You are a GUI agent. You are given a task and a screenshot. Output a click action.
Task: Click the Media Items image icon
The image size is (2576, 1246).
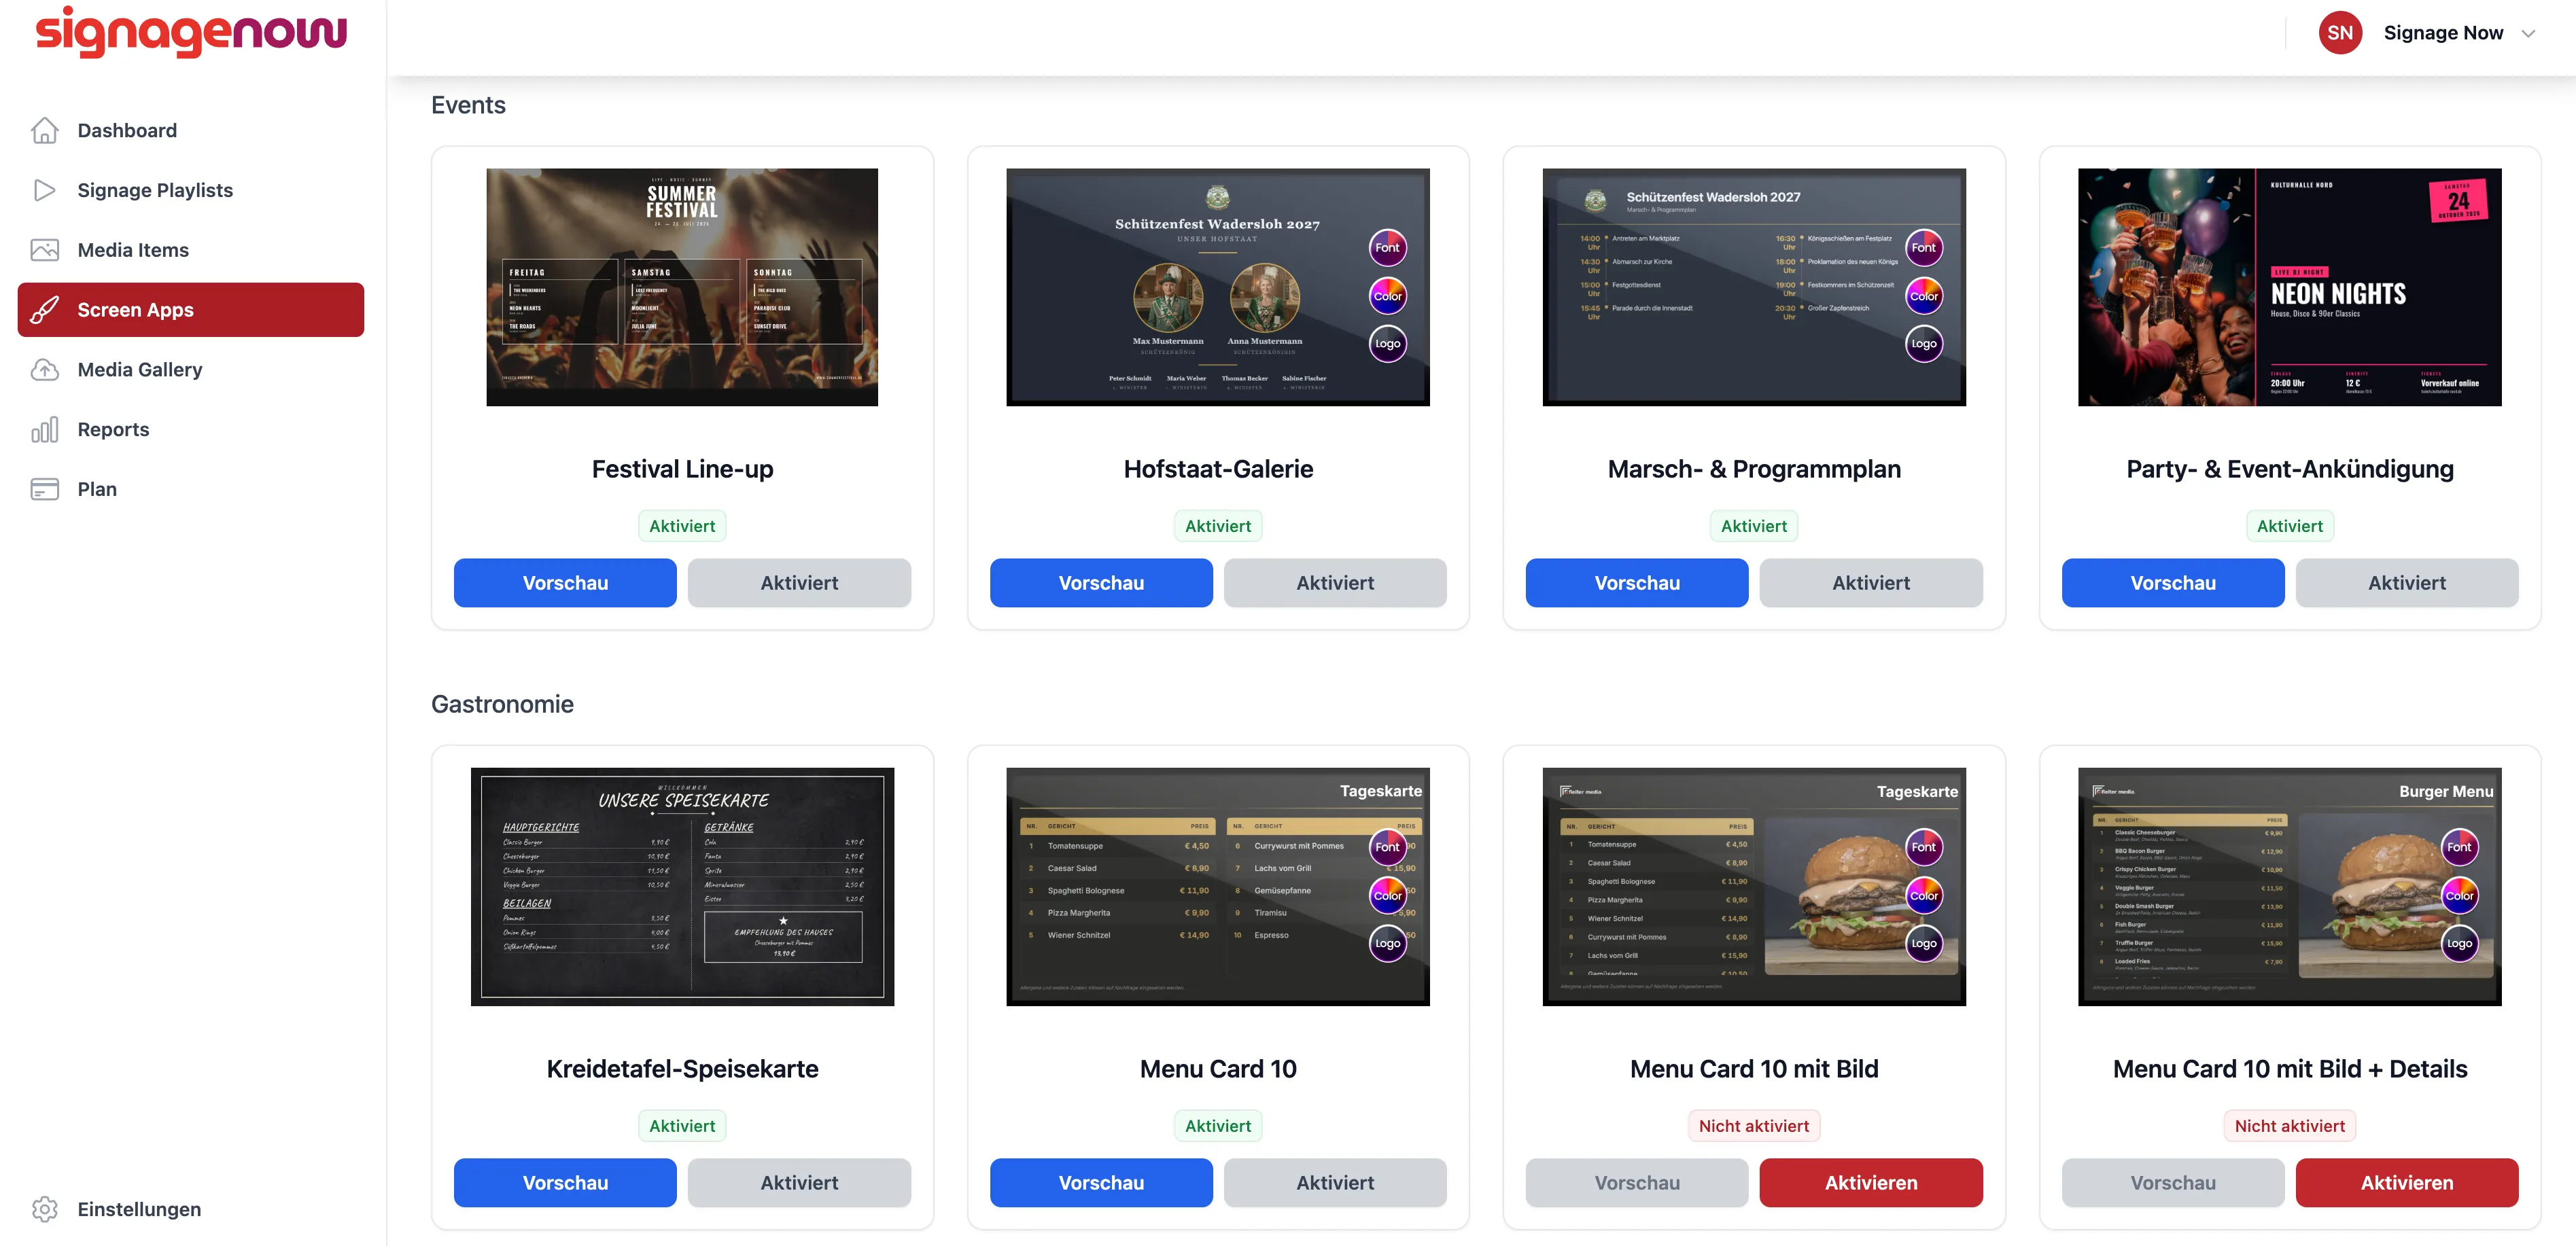pyautogui.click(x=44, y=250)
